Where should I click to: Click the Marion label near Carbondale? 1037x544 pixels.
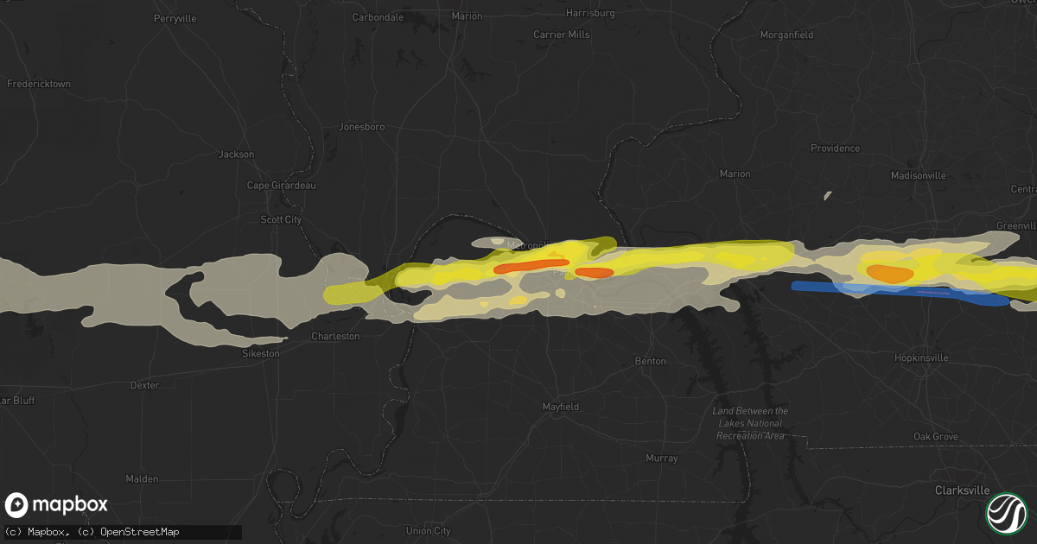click(467, 16)
